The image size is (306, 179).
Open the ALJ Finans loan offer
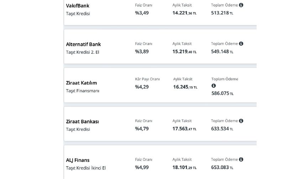point(78,160)
